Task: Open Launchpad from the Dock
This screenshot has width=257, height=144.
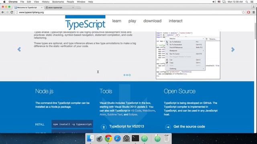Action: click(99, 138)
